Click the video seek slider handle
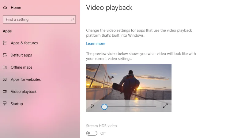The width and height of the screenshot is (245, 138). click(104, 107)
